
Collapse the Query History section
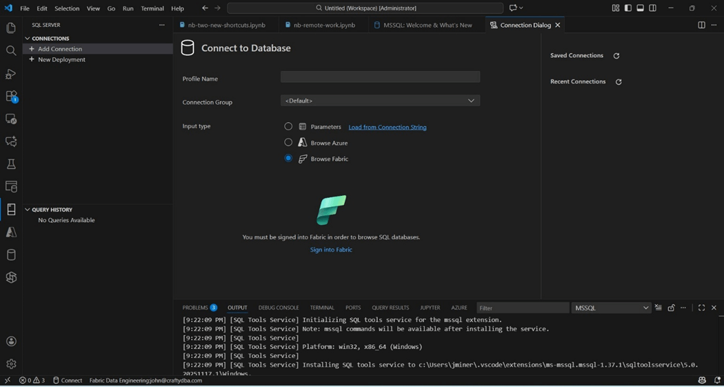[52, 210]
